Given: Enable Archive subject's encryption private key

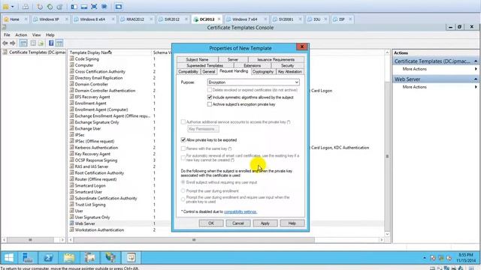Looking at the screenshot, I should (x=210, y=104).
